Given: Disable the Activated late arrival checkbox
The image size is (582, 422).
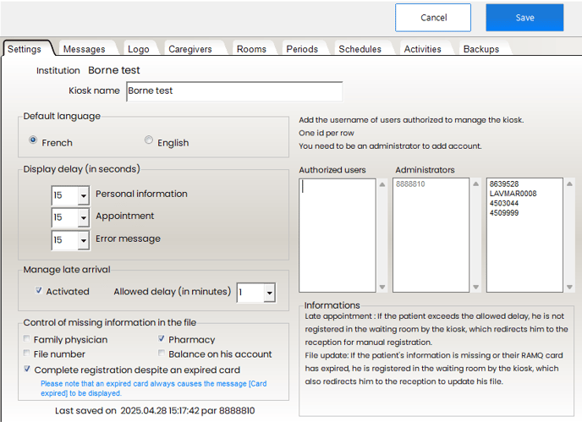Looking at the screenshot, I should tap(39, 291).
